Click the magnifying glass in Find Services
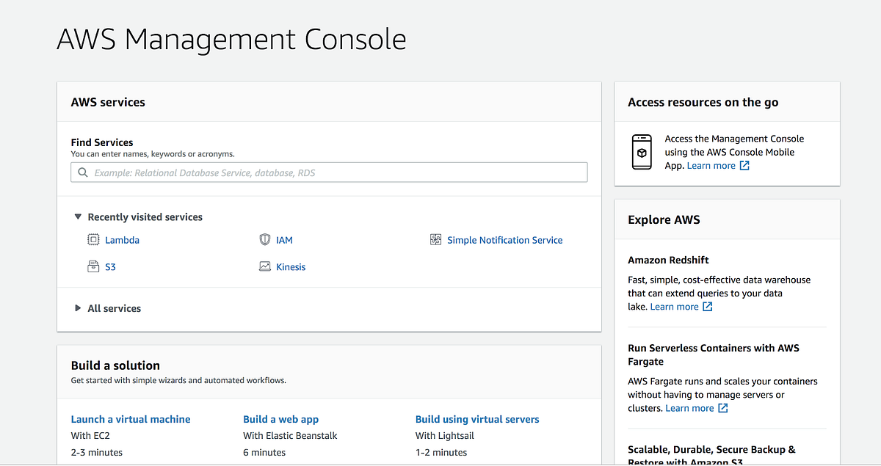Screen dimensions: 881x466 coord(82,172)
